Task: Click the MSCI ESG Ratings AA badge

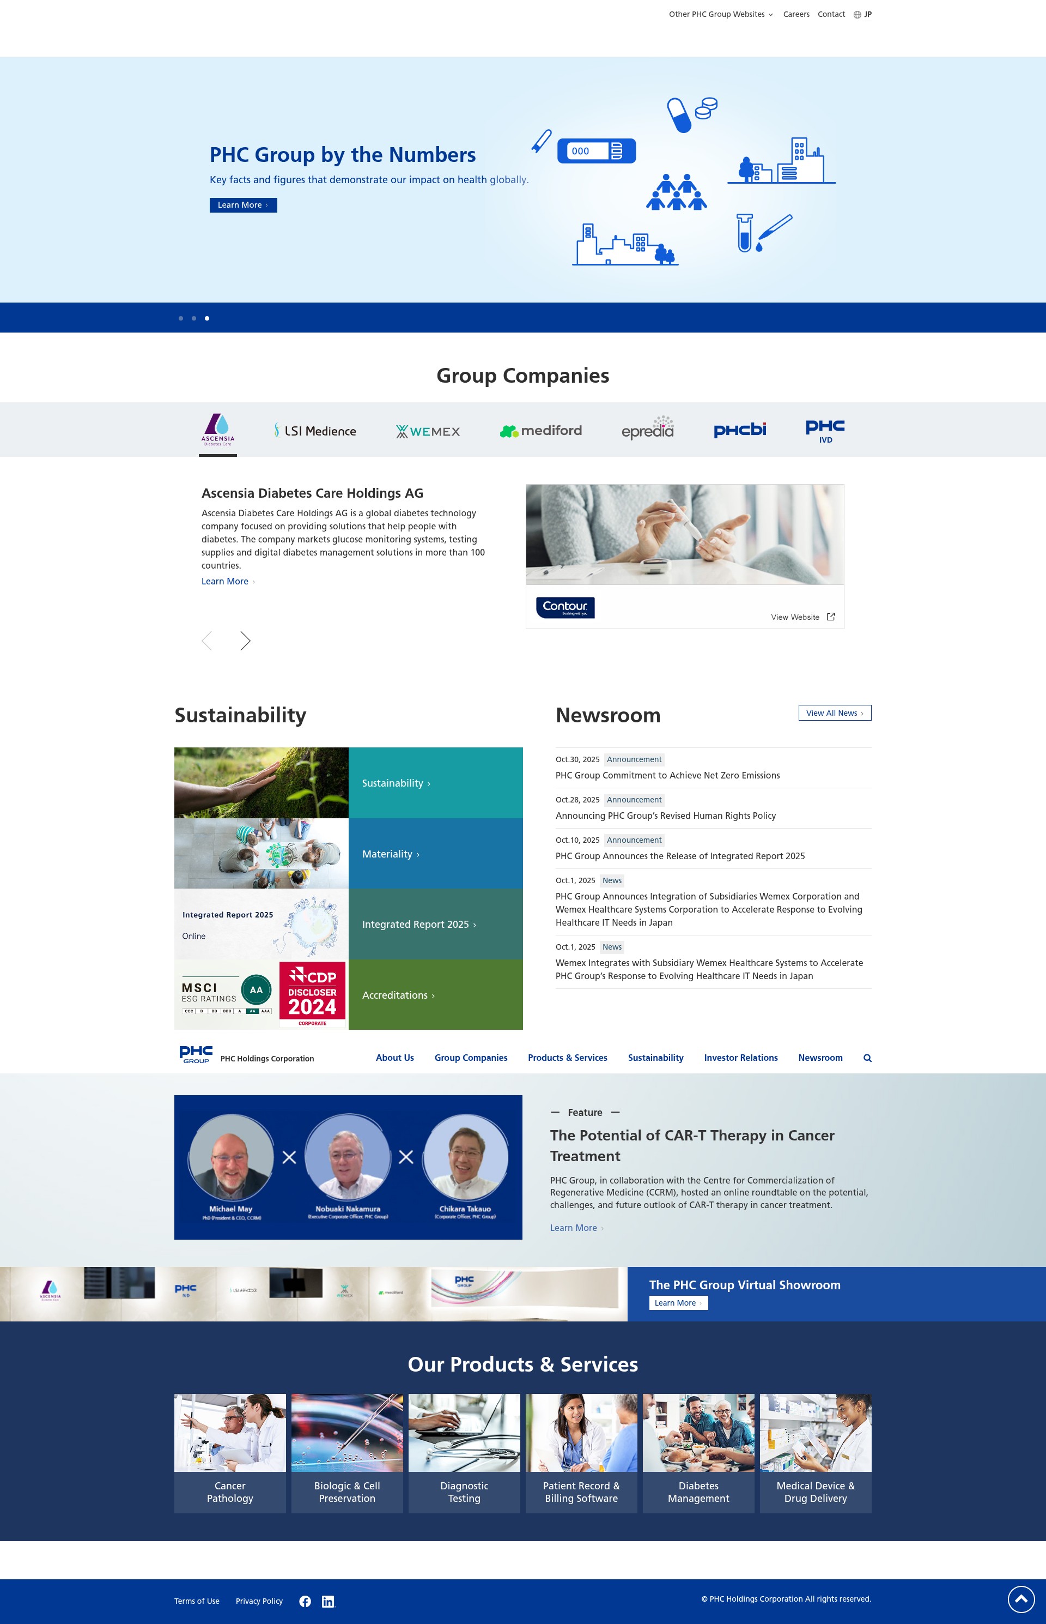Action: (227, 995)
